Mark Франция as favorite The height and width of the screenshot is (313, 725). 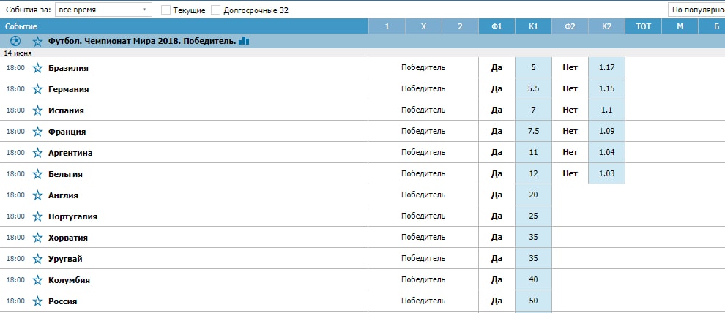pyautogui.click(x=38, y=132)
